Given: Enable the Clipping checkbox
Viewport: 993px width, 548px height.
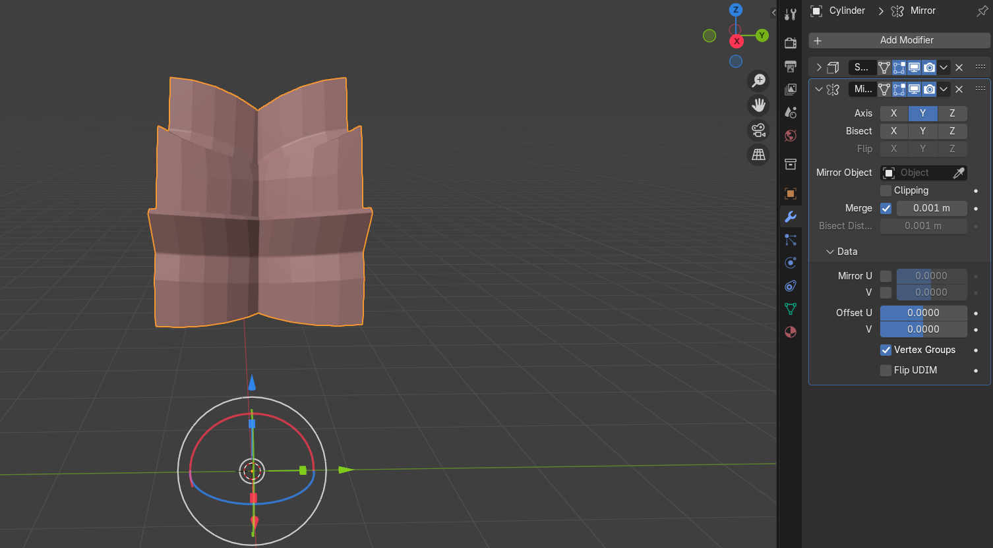Looking at the screenshot, I should (886, 190).
